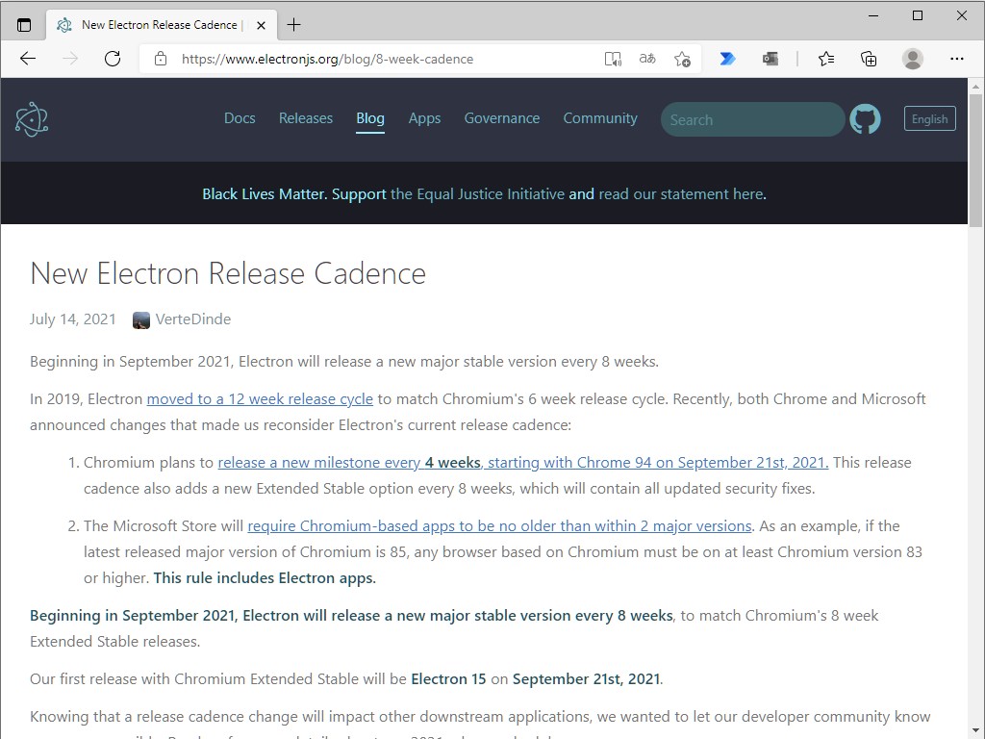Click the bold 'This rule includes Electron apps.' text

[x=265, y=578]
